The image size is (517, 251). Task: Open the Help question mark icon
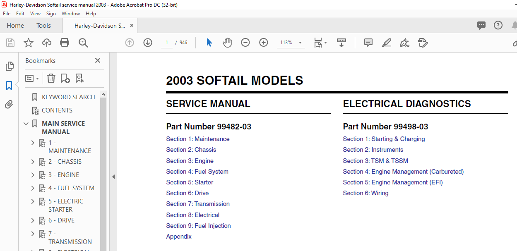pos(498,25)
